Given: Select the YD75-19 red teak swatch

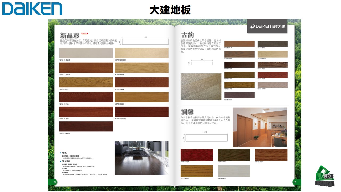Looking at the screenshot, I should 86,112.
